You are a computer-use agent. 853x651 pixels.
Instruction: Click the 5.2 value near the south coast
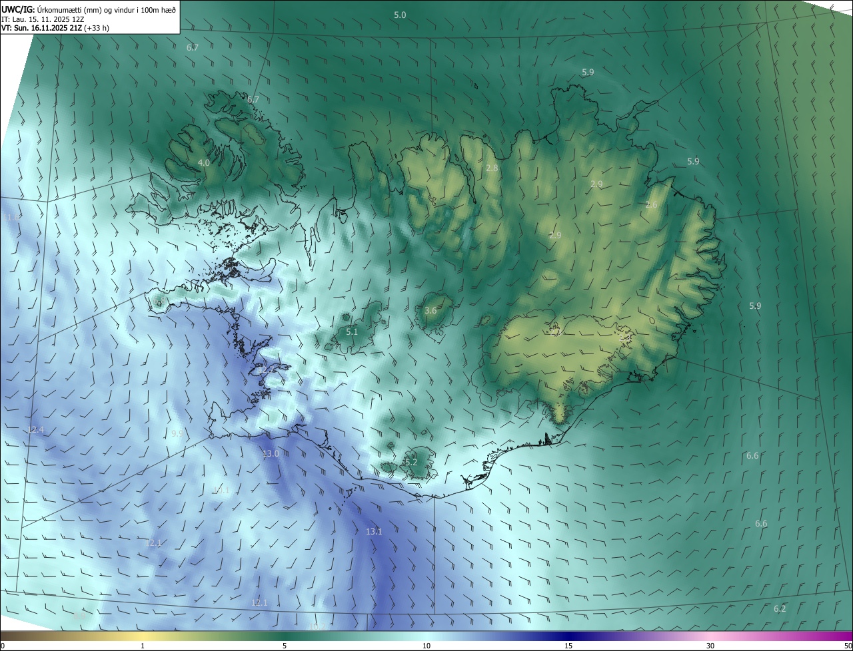coord(411,462)
